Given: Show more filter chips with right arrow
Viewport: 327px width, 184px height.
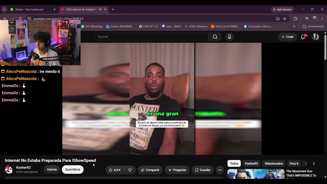Looking at the screenshot, I should pos(314,164).
